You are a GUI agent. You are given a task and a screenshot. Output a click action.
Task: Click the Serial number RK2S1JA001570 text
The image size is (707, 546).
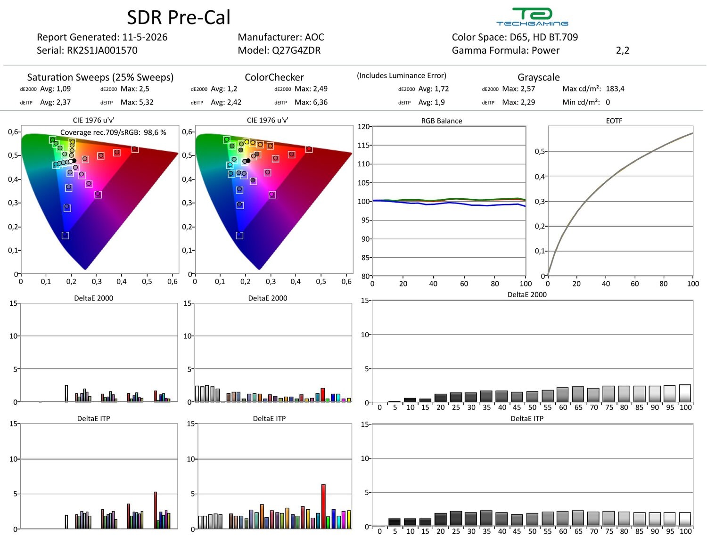pos(102,50)
